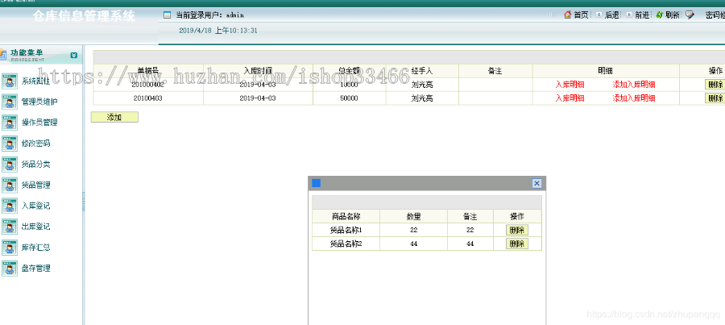Image resolution: width=725 pixels, height=325 pixels.
Task: Delete 货品名称1 in the popup
Action: 517,230
